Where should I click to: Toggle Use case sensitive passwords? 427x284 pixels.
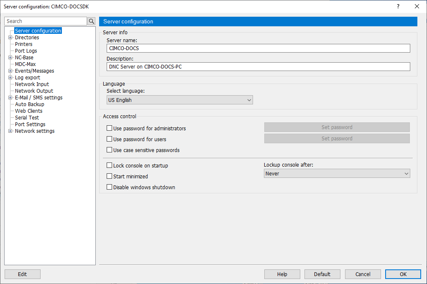pyautogui.click(x=109, y=150)
